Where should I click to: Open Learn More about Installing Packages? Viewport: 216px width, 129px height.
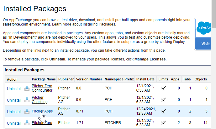click(x=84, y=24)
